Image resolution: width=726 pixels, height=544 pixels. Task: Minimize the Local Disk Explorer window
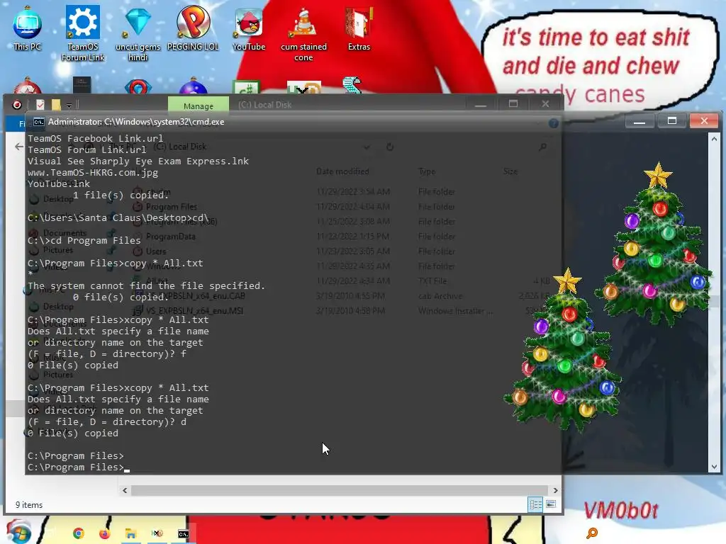[481, 105]
